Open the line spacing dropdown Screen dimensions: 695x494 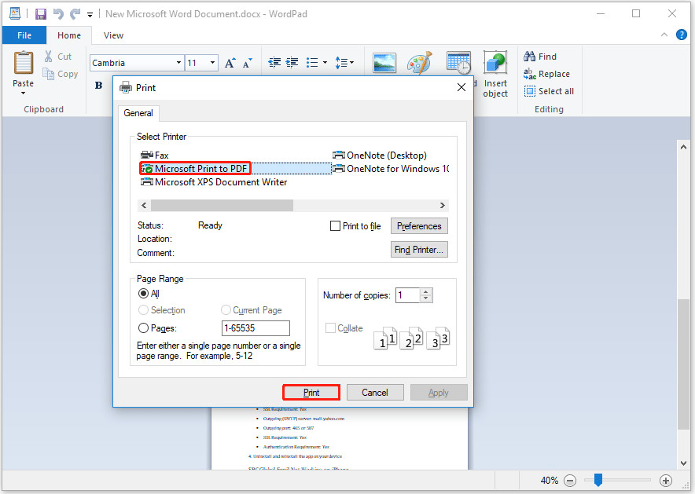344,63
